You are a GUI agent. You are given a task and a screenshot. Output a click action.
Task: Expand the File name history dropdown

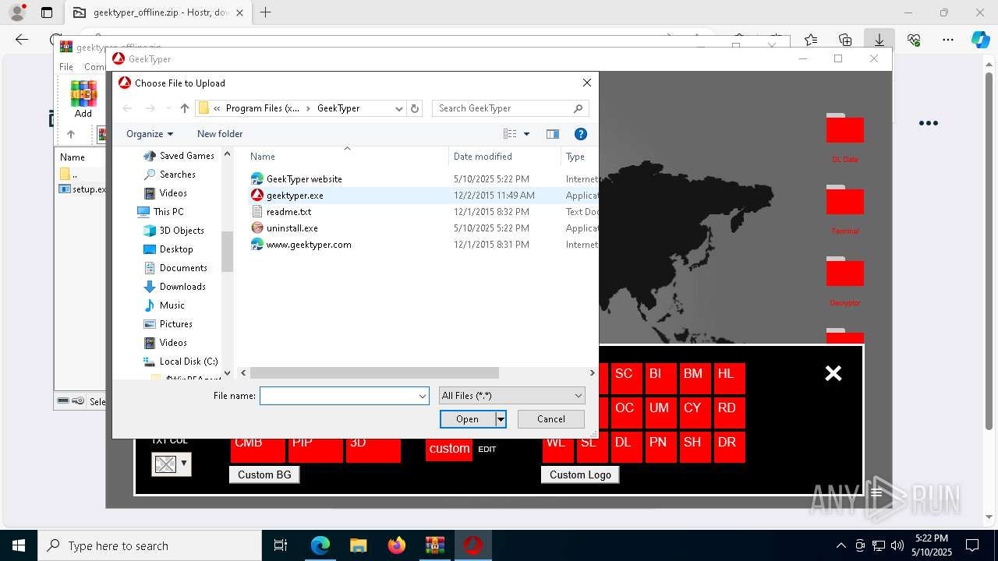(423, 396)
